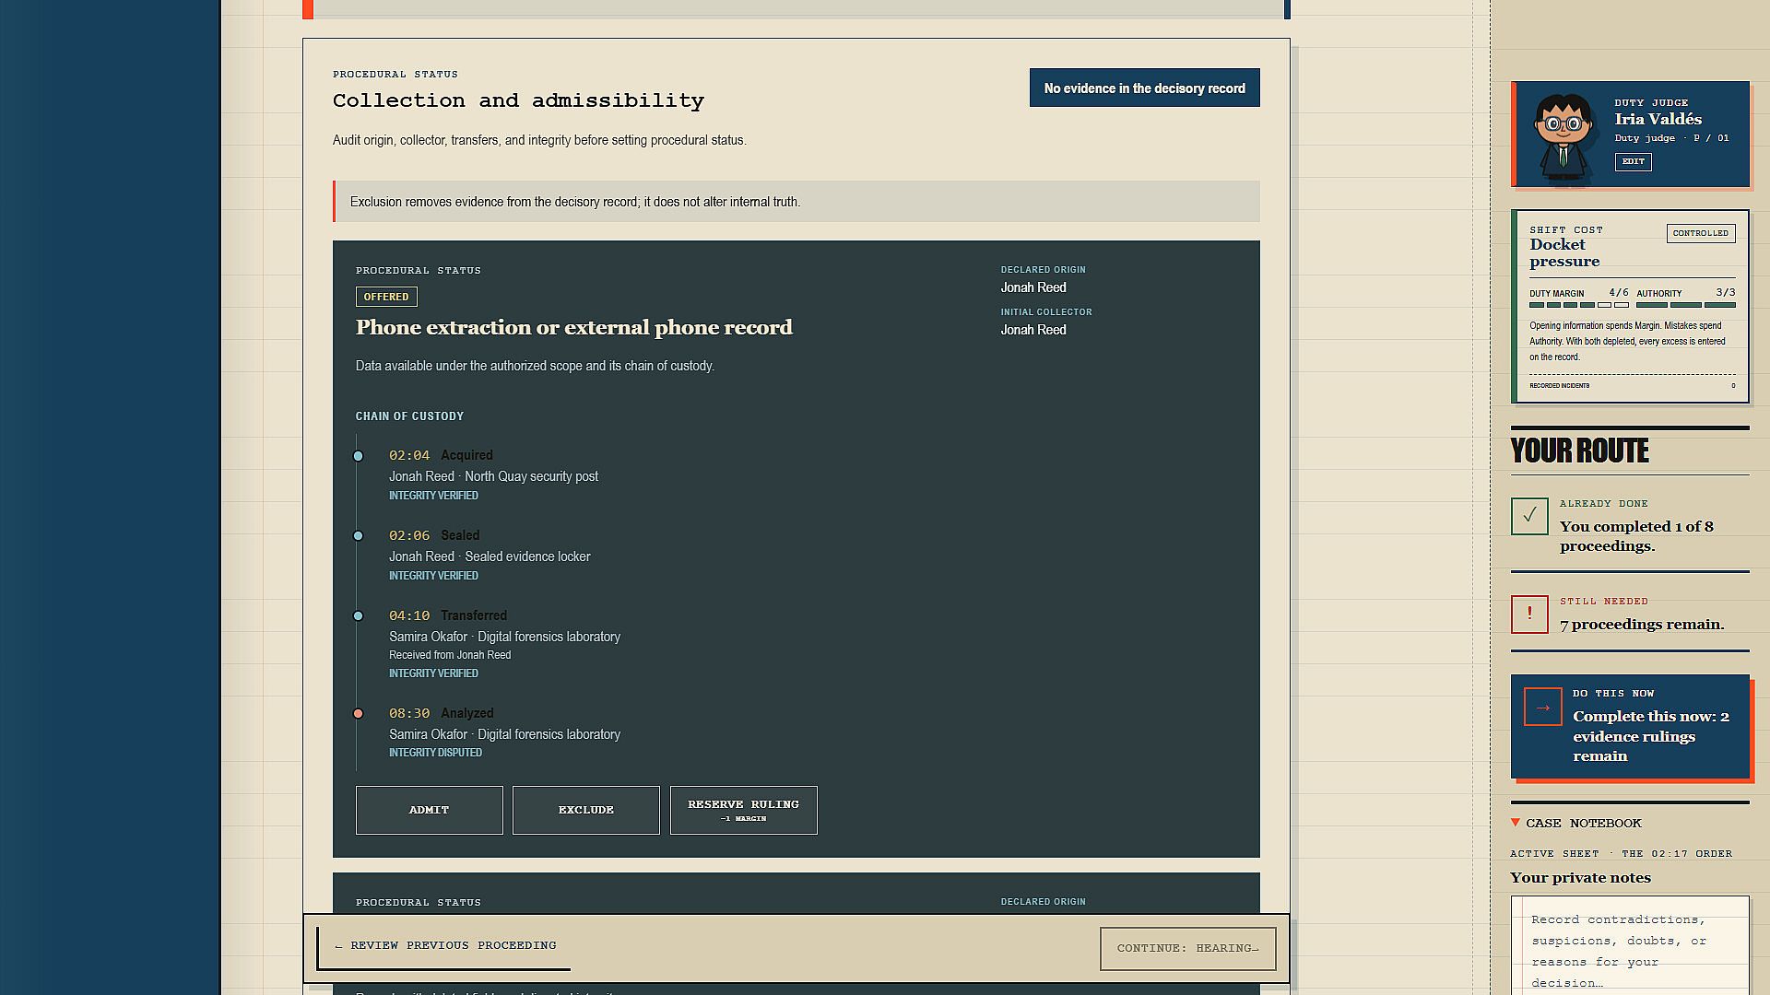The width and height of the screenshot is (1770, 995).
Task: Click the red exclamation Still Needed icon
Action: tap(1529, 615)
